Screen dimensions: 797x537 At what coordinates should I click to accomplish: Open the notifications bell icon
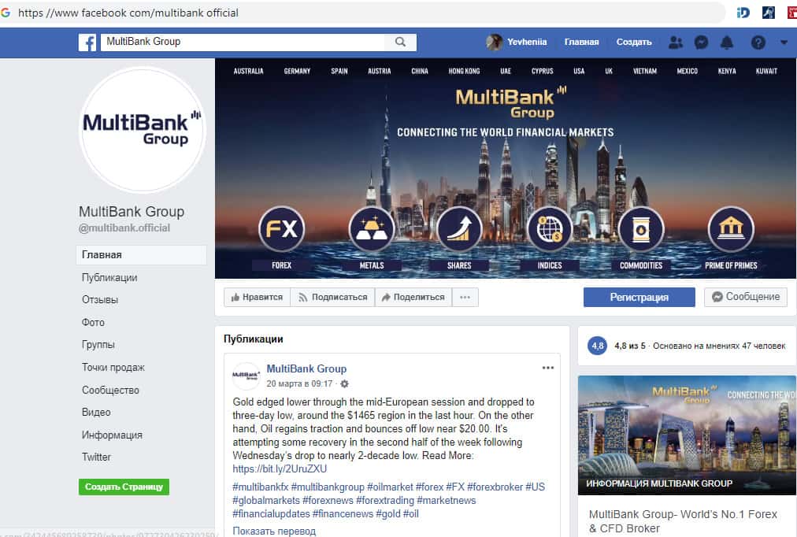click(728, 43)
